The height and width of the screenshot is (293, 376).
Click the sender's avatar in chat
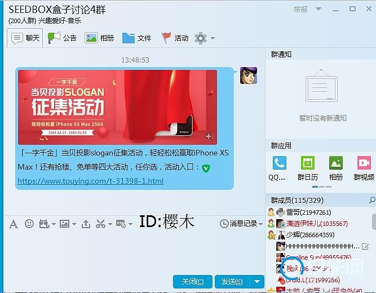(249, 76)
